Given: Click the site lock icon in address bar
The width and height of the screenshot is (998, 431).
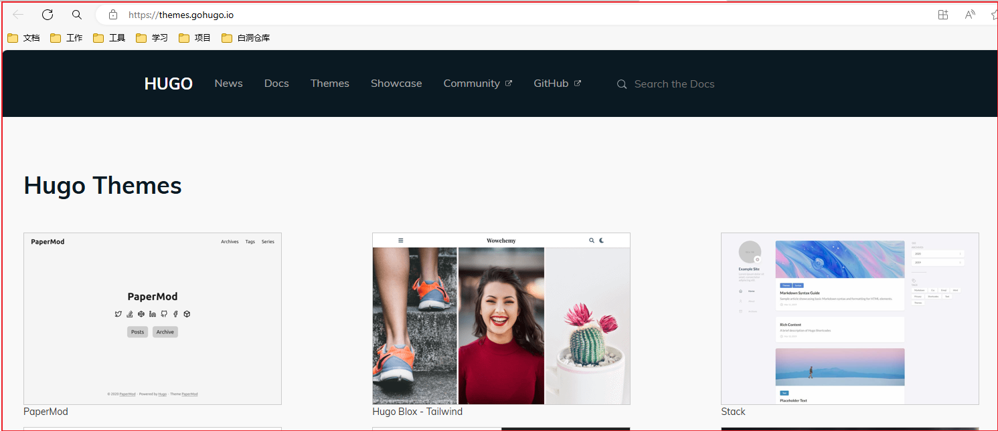Looking at the screenshot, I should 113,15.
